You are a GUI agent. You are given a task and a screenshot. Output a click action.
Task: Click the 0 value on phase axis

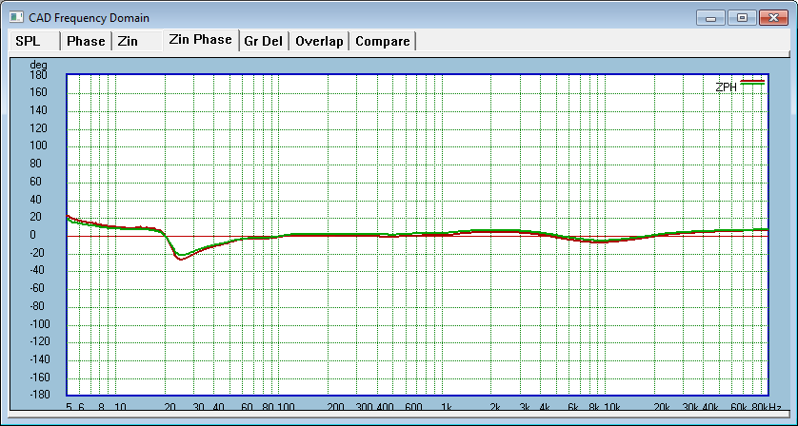click(33, 235)
